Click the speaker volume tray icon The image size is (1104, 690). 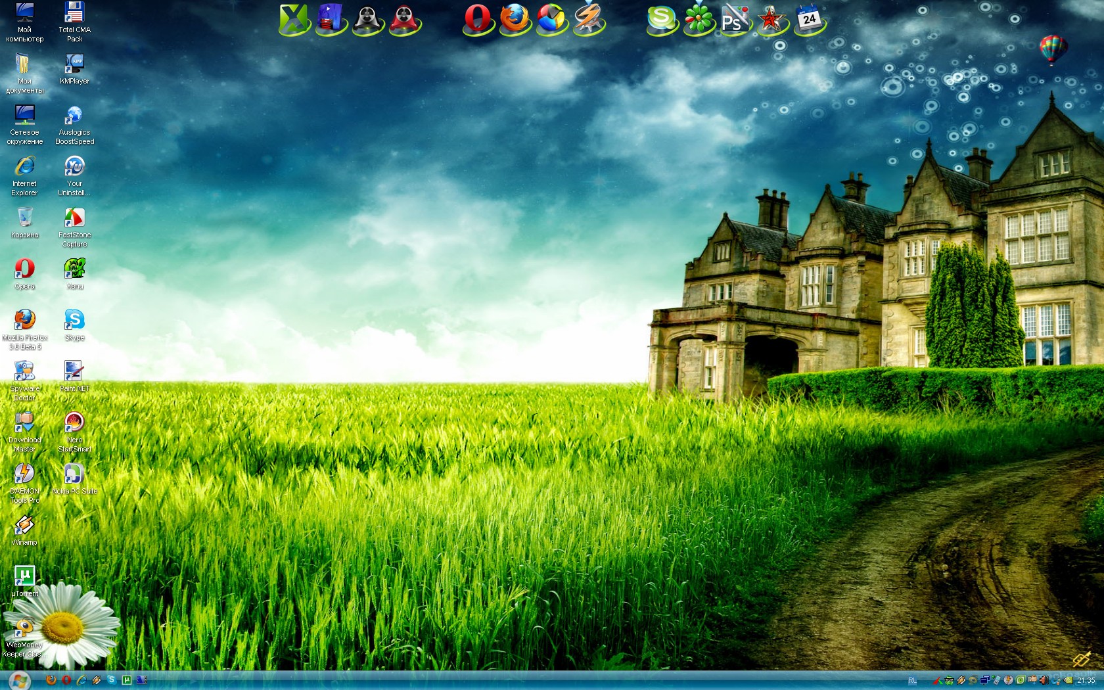(x=1044, y=681)
